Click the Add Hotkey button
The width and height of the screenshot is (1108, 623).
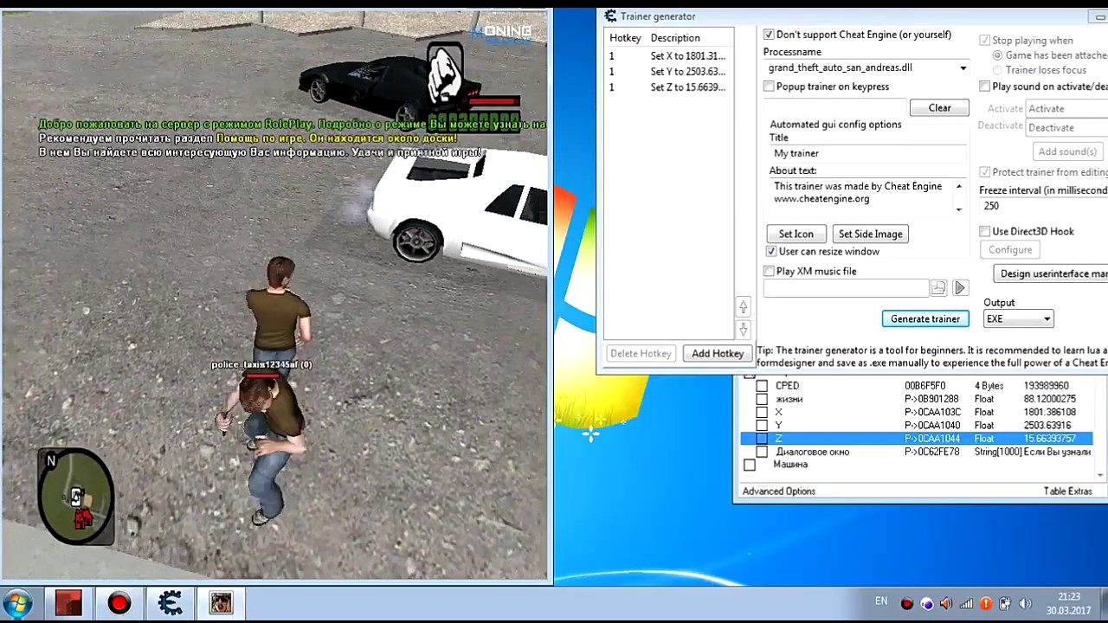(718, 354)
